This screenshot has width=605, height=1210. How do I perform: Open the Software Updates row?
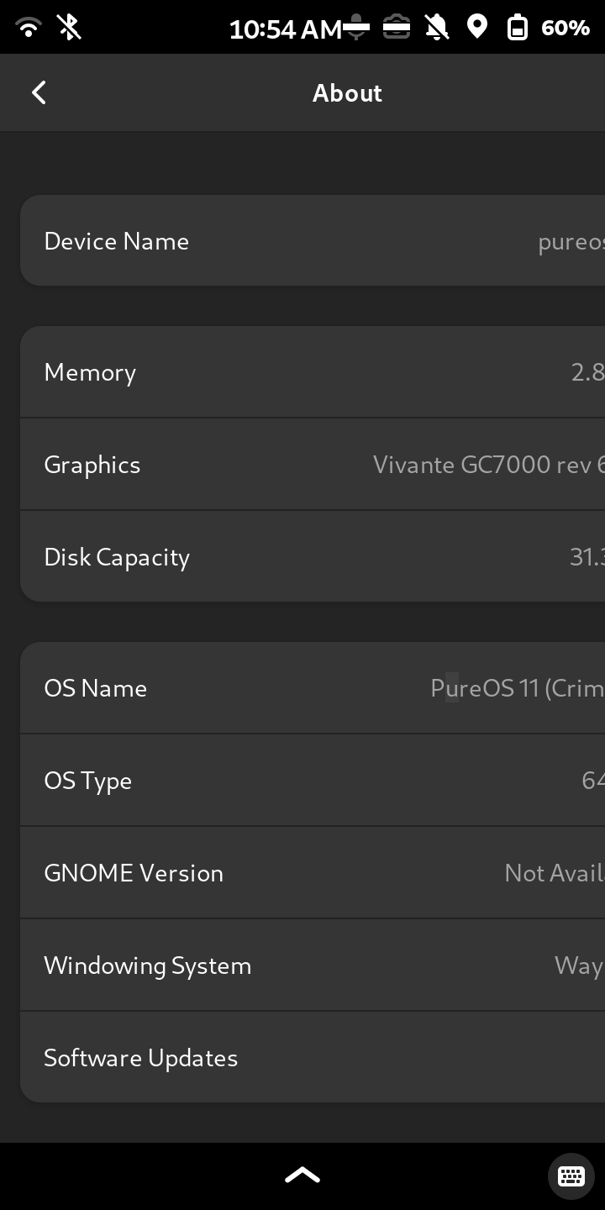point(313,1058)
